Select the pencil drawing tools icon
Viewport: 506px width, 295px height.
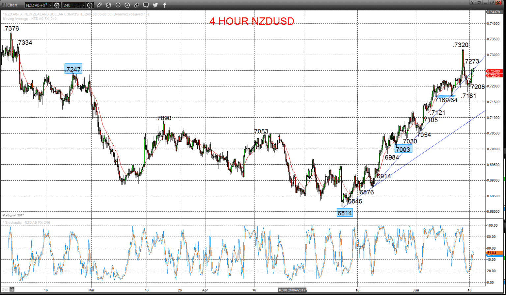pos(99,5)
